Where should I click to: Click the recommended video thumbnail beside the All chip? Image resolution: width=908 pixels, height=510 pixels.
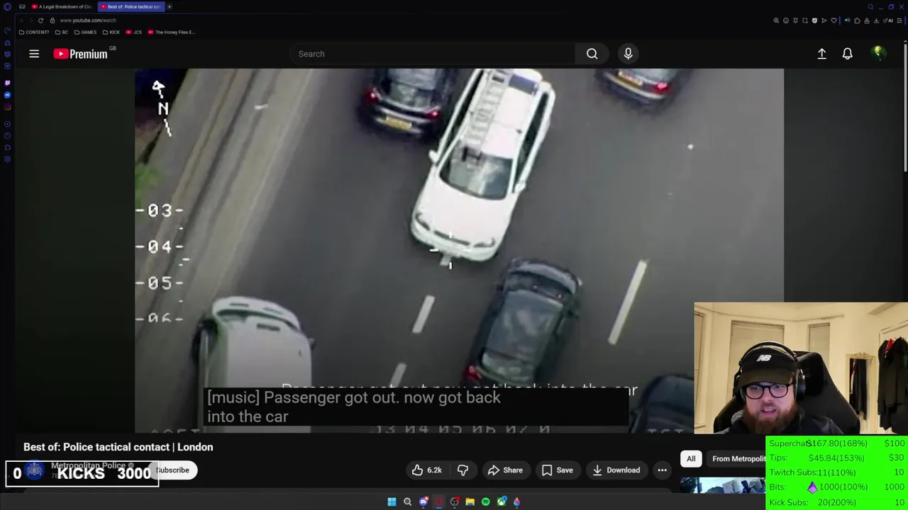click(722, 485)
